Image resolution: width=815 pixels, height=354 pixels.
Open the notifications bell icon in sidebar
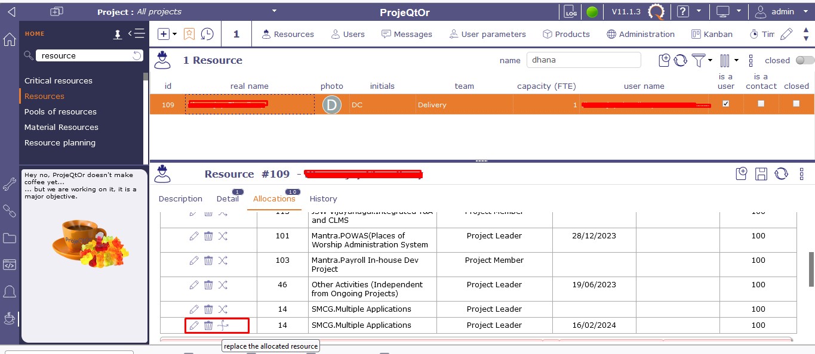10,291
